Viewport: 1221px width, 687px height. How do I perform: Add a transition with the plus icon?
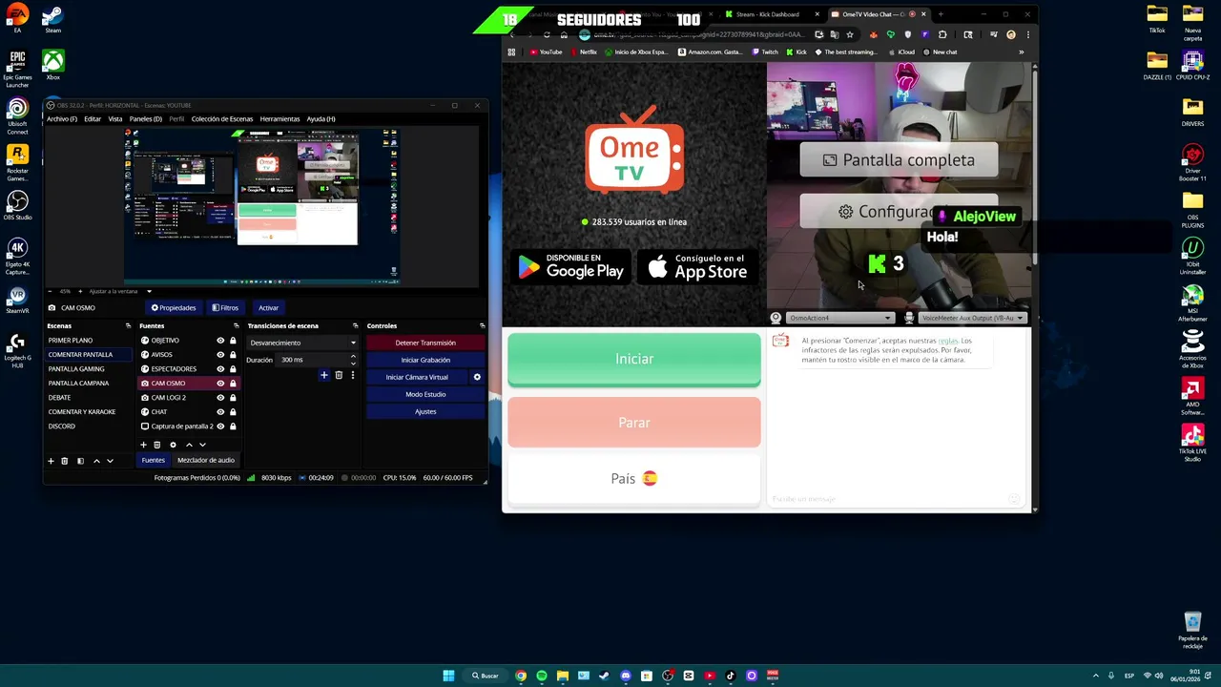[x=324, y=375]
